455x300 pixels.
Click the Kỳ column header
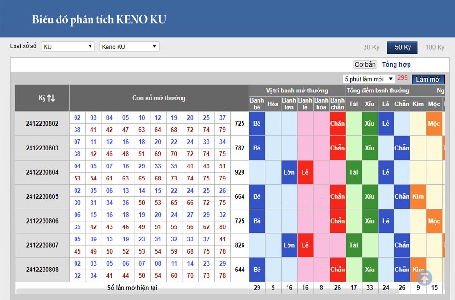coord(43,98)
